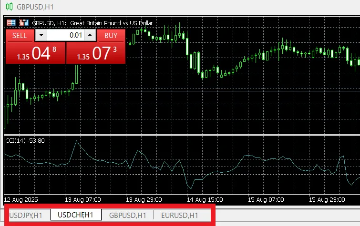
Task: Go to the EURUSD,H1 chart tab
Action: pyautogui.click(x=180, y=215)
